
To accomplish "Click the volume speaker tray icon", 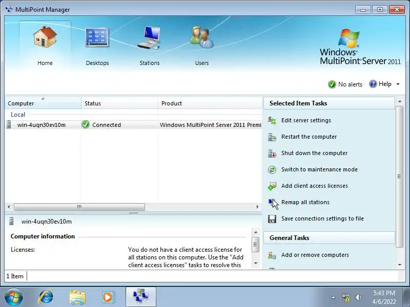I will [358, 297].
